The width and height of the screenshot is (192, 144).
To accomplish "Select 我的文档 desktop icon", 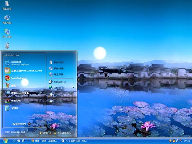I will 7,5.
